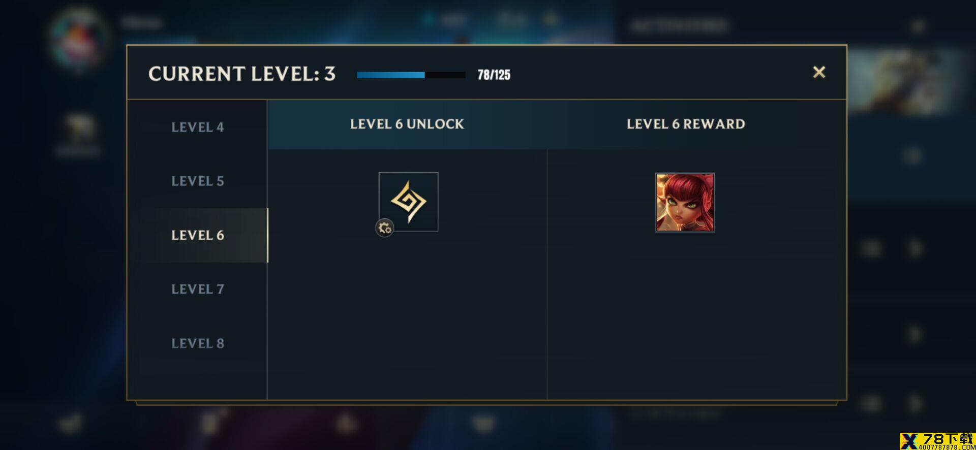Image resolution: width=976 pixels, height=450 pixels.
Task: Switch to the LEVEL 4 tab
Action: click(x=197, y=127)
